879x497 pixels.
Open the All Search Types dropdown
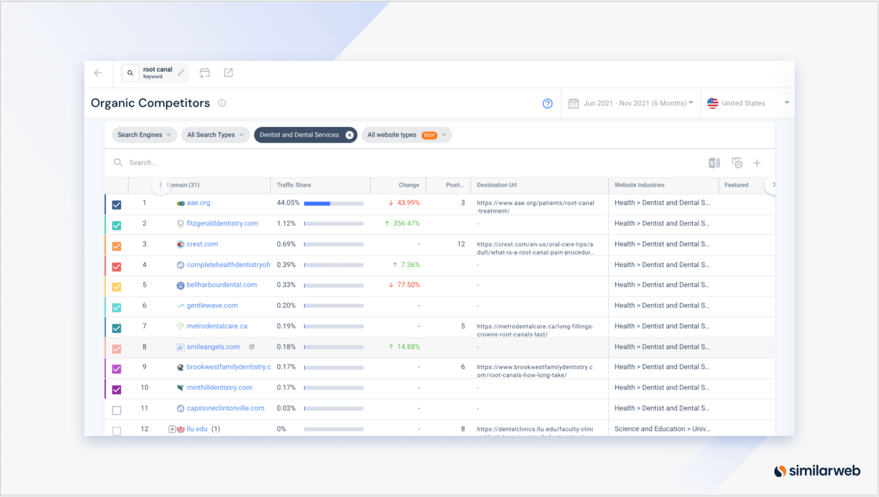[x=215, y=135]
